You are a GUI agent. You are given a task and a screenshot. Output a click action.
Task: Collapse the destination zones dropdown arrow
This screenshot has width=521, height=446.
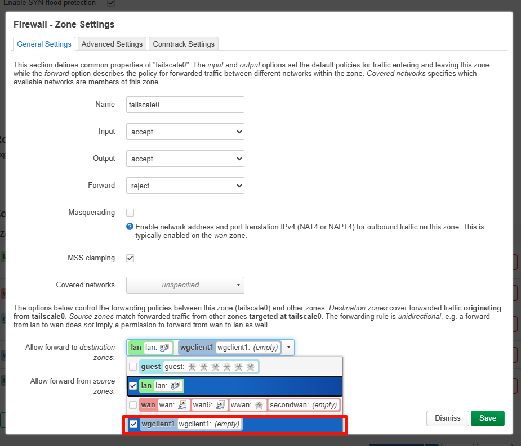[288, 348]
